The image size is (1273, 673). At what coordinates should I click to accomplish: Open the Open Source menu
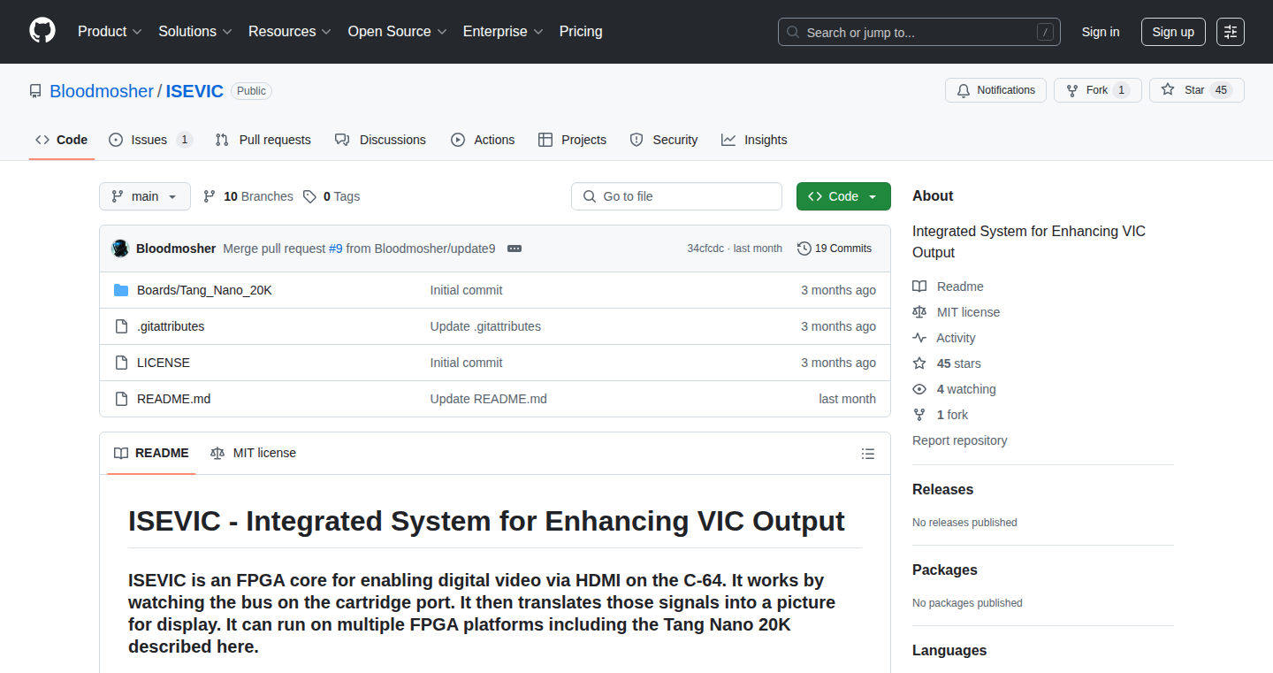point(397,32)
